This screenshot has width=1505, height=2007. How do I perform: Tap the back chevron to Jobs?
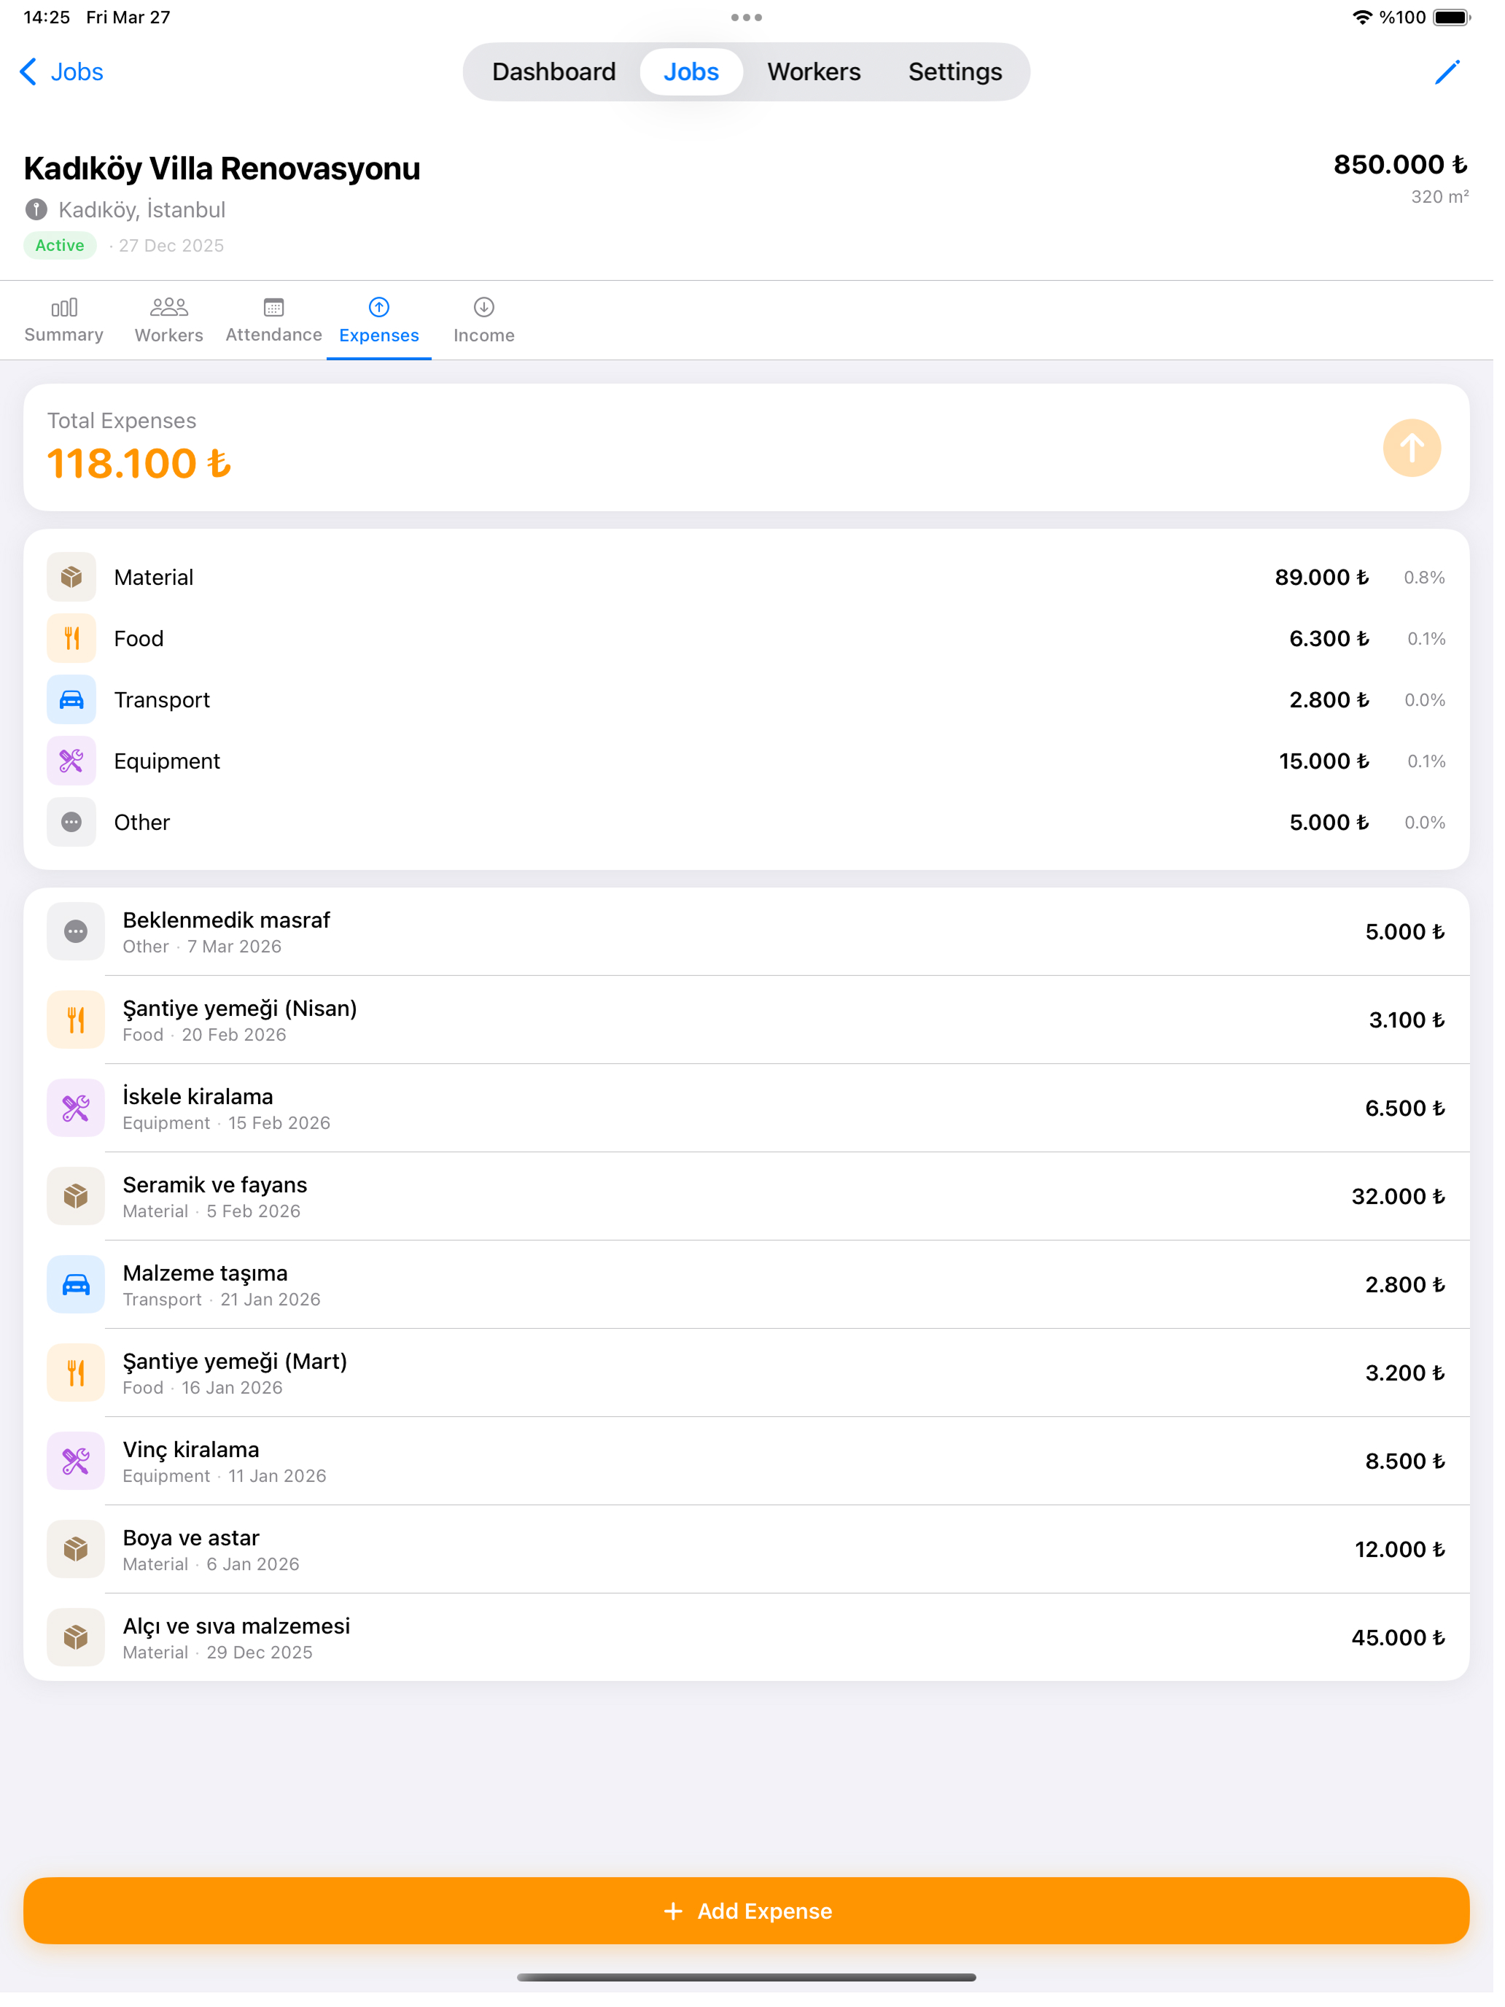(28, 71)
